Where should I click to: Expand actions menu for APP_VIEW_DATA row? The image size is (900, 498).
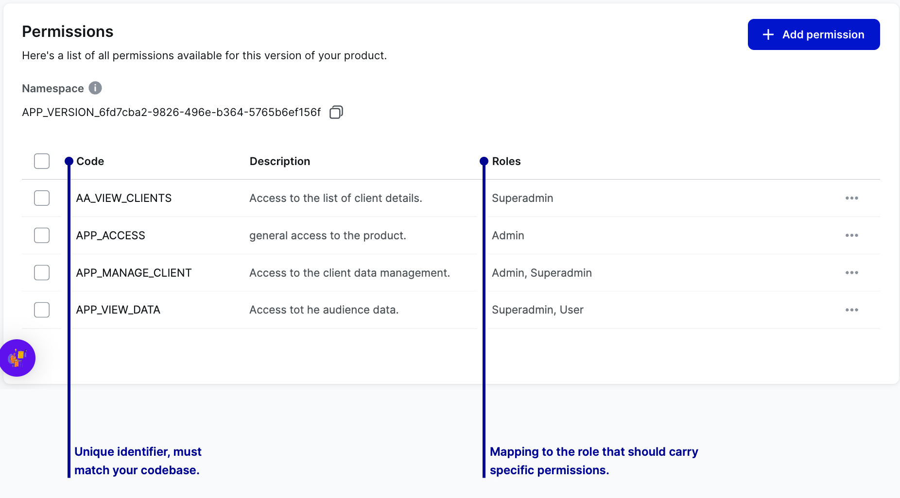point(851,310)
